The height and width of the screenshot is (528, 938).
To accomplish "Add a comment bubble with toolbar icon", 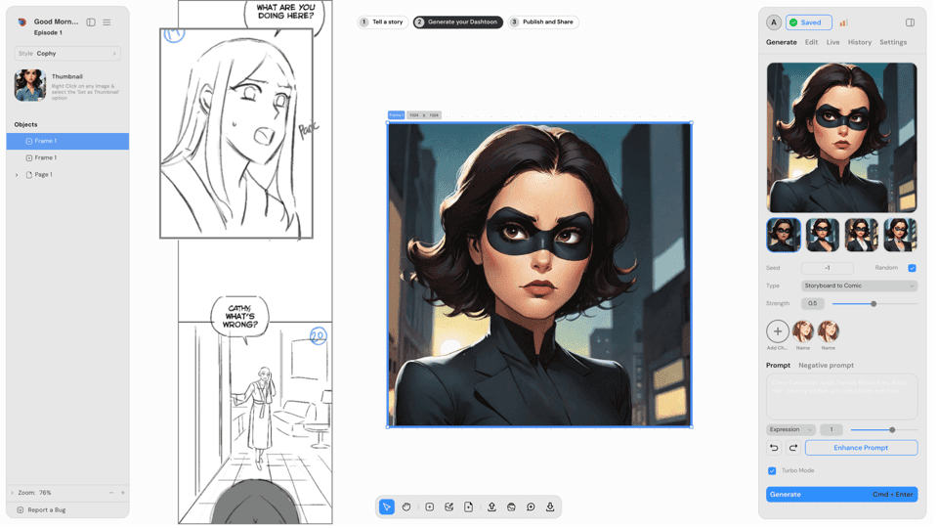I will (x=531, y=506).
